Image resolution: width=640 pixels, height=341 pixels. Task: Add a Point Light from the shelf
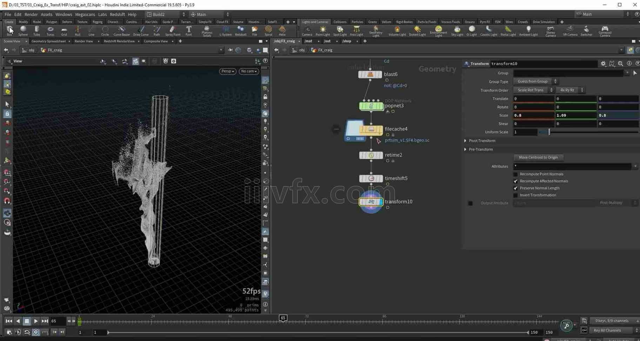[323, 31]
